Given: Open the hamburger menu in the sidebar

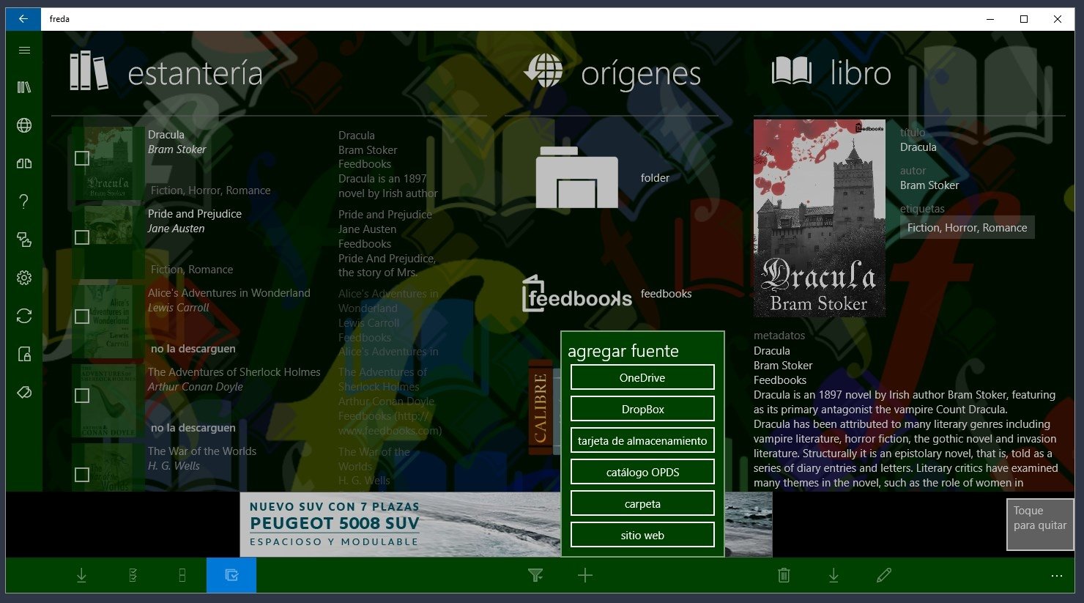Looking at the screenshot, I should coord(24,50).
